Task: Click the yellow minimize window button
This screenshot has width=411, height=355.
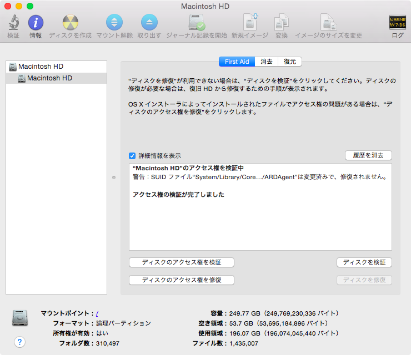Action: click(x=19, y=6)
